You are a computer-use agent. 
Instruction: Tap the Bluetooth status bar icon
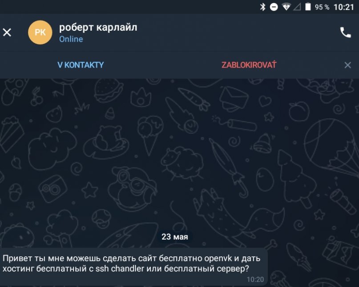(262, 7)
